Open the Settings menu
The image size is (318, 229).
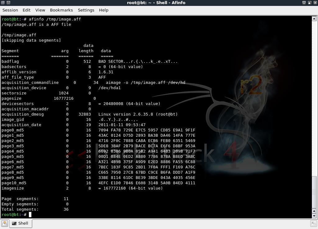(x=86, y=10)
